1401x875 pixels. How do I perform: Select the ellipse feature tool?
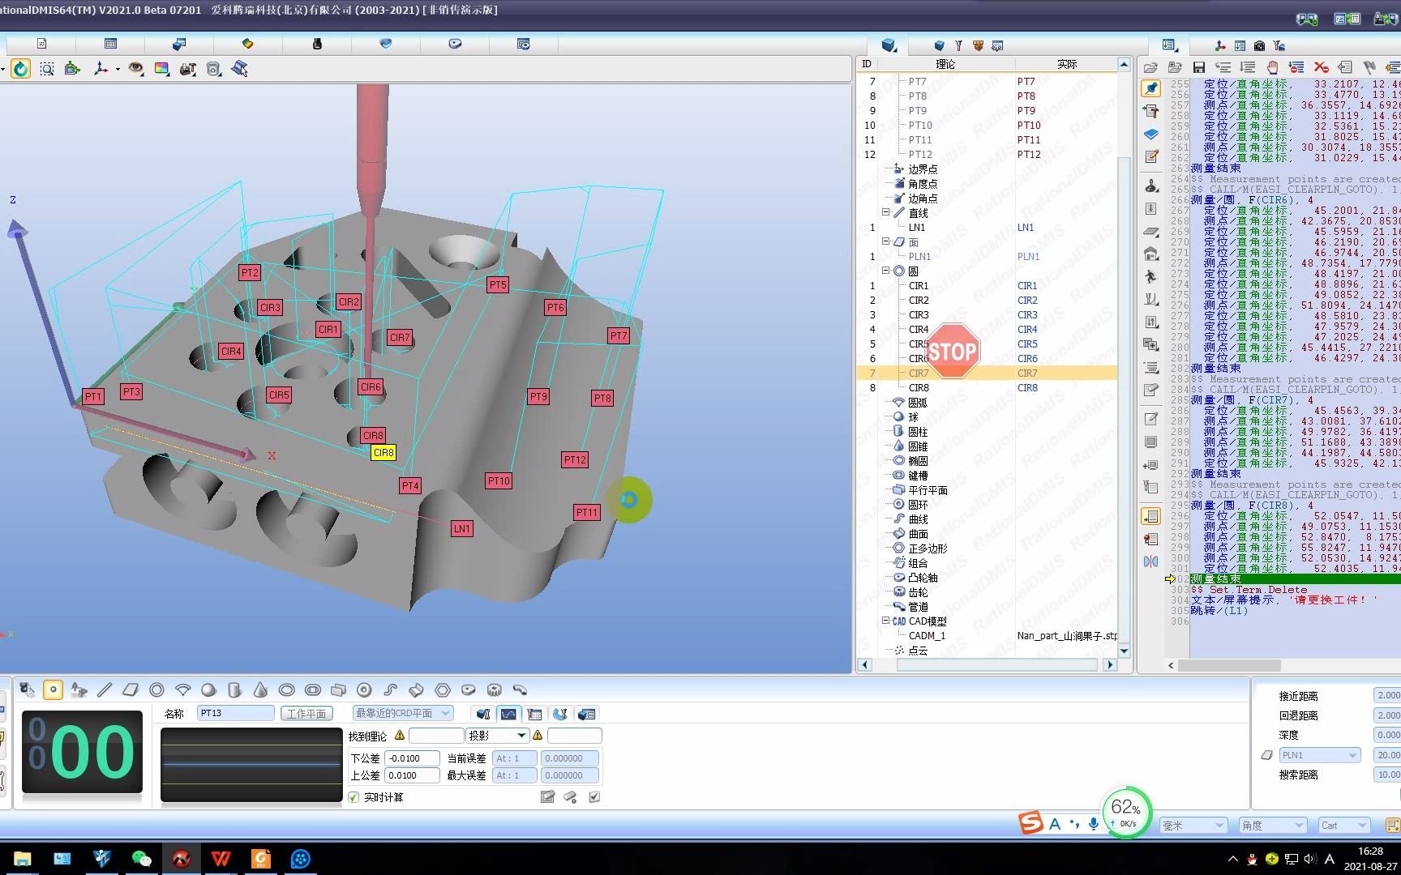tap(286, 690)
